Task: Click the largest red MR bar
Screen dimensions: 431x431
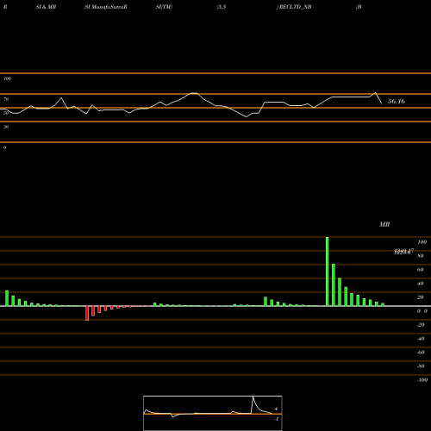Action: pos(87,313)
